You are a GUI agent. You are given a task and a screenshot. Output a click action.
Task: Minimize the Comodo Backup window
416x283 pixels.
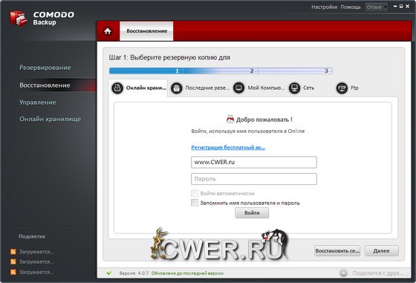click(x=395, y=6)
